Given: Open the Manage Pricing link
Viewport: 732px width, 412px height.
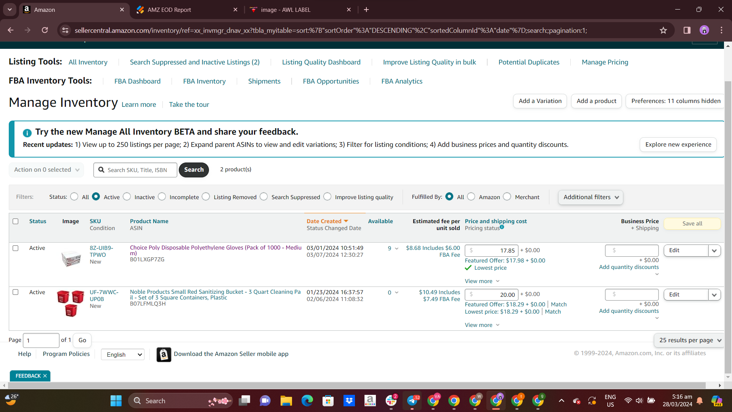Looking at the screenshot, I should tap(605, 62).
